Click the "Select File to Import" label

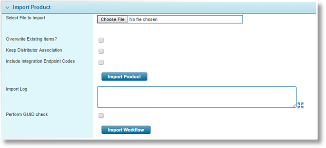click(26, 18)
